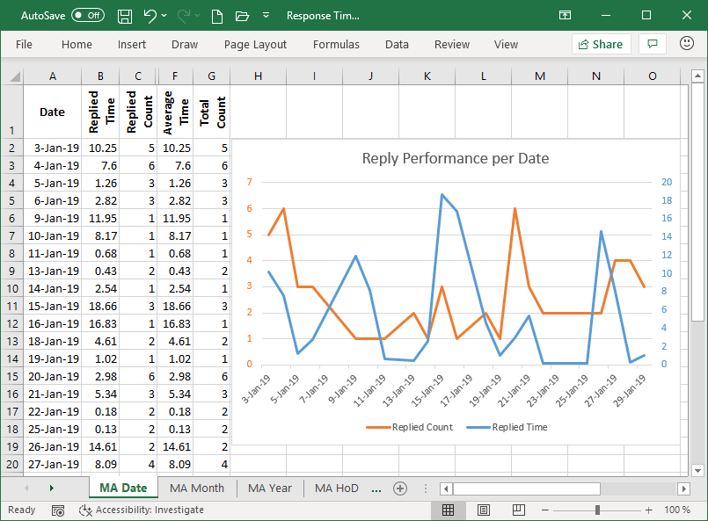Select Normal view in status bar
Screen dimensions: 708x521
(449, 510)
